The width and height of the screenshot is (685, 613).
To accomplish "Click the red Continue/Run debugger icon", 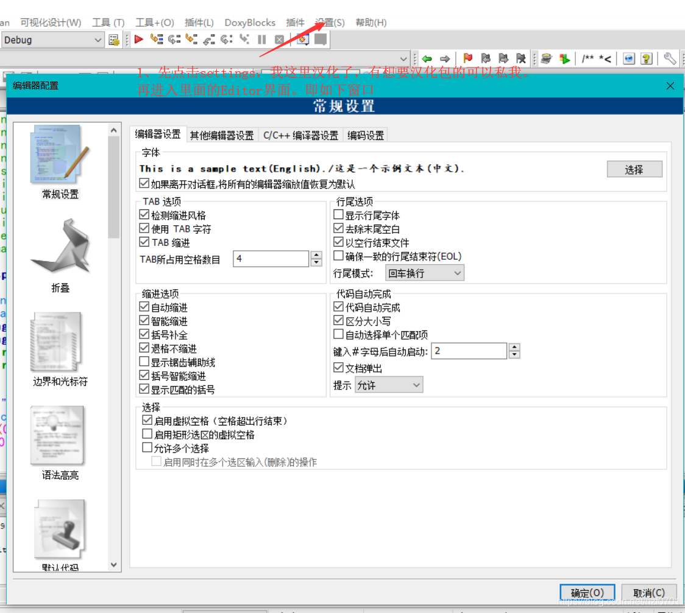I will 138,40.
